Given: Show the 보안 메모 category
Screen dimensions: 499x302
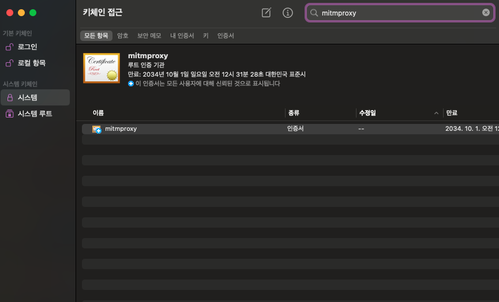Looking at the screenshot, I should (x=149, y=36).
